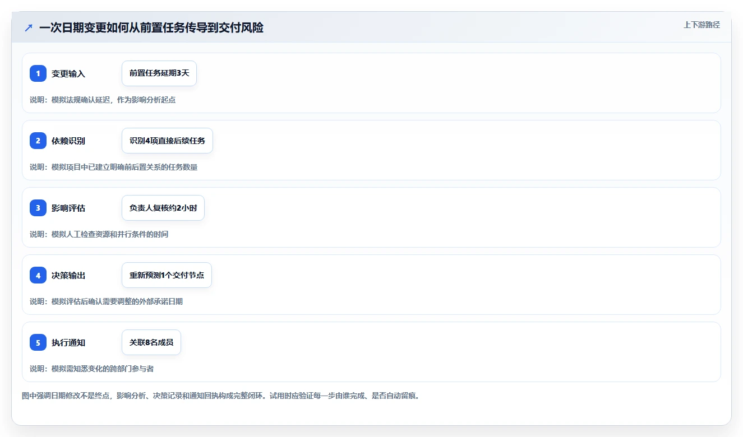
Task: Select the 关联8名成员 chip
Action: [151, 342]
